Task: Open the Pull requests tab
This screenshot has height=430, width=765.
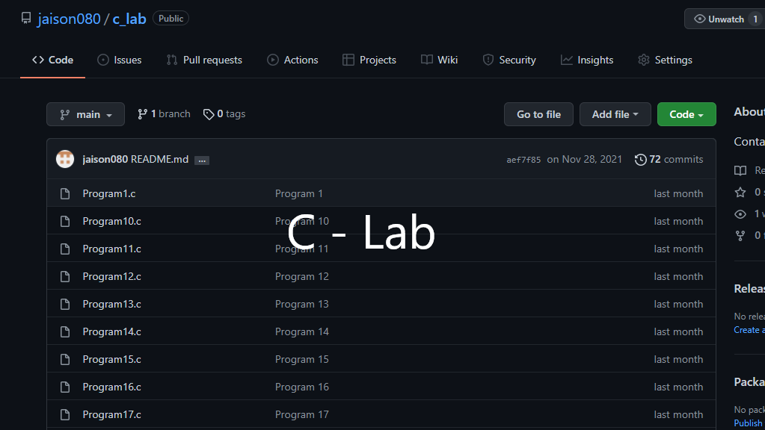Action: pyautogui.click(x=204, y=60)
